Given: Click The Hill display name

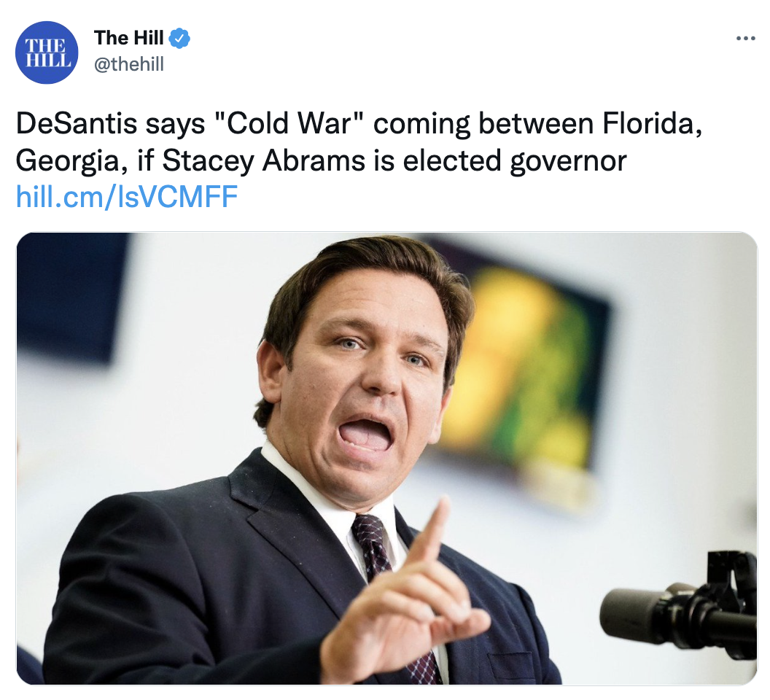Looking at the screenshot, I should [128, 38].
